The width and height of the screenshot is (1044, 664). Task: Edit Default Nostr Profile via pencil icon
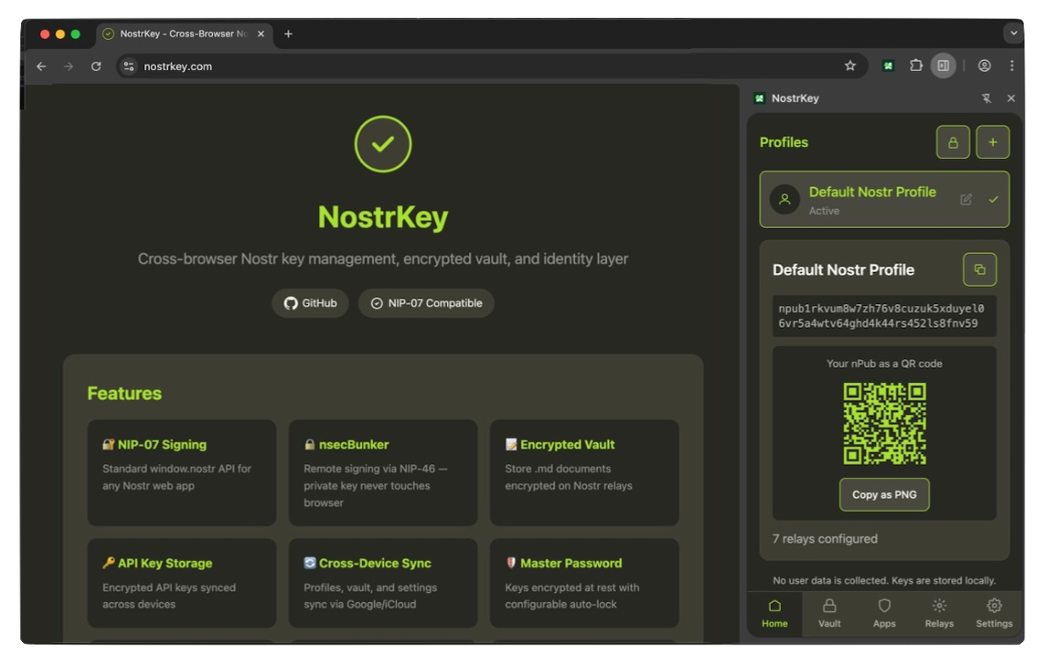click(x=965, y=199)
